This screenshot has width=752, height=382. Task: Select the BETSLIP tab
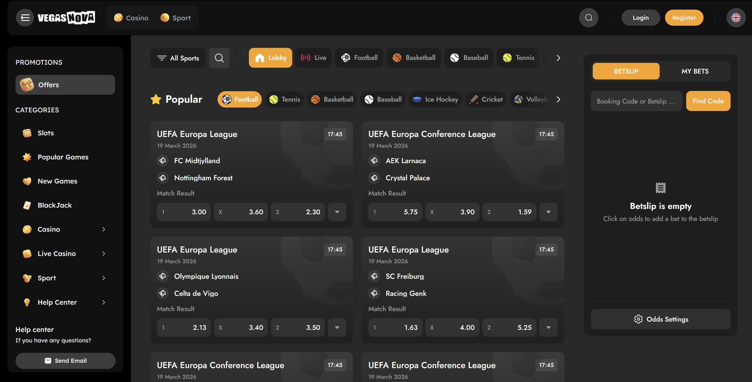pos(626,71)
